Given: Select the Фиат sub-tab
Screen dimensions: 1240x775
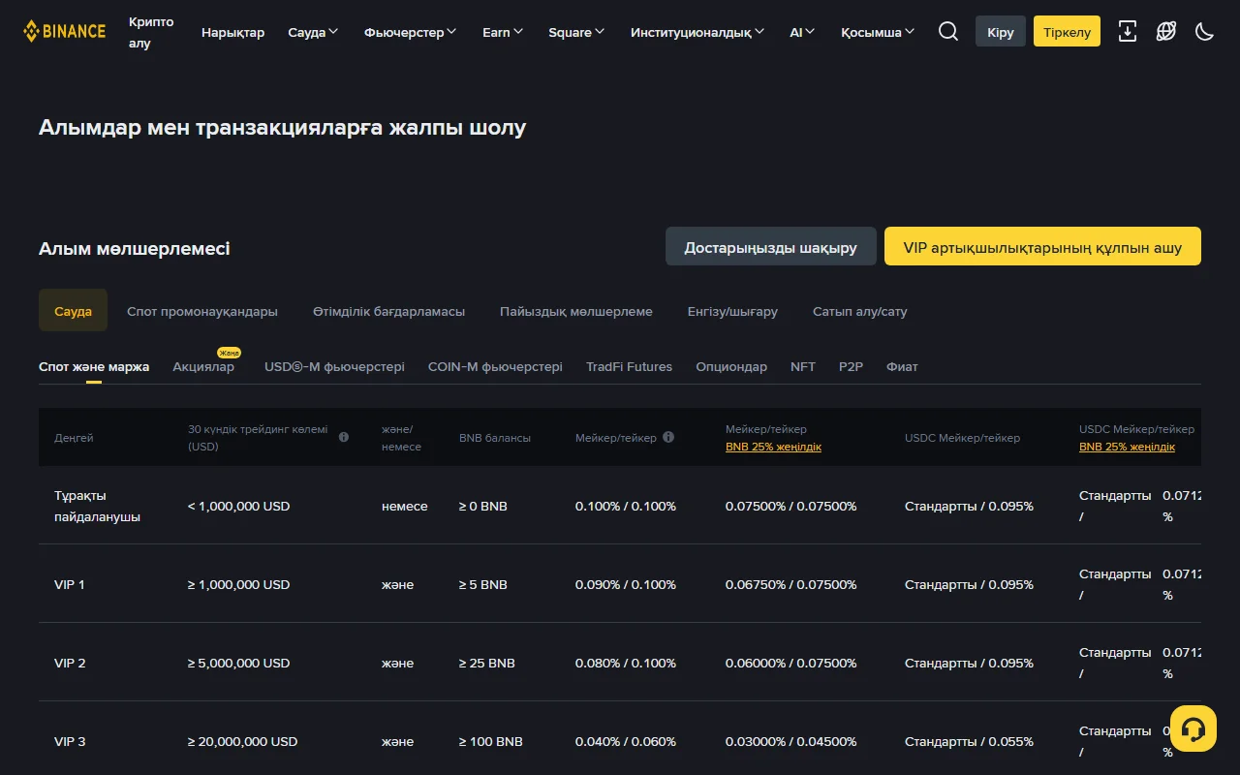Looking at the screenshot, I should [x=902, y=366].
